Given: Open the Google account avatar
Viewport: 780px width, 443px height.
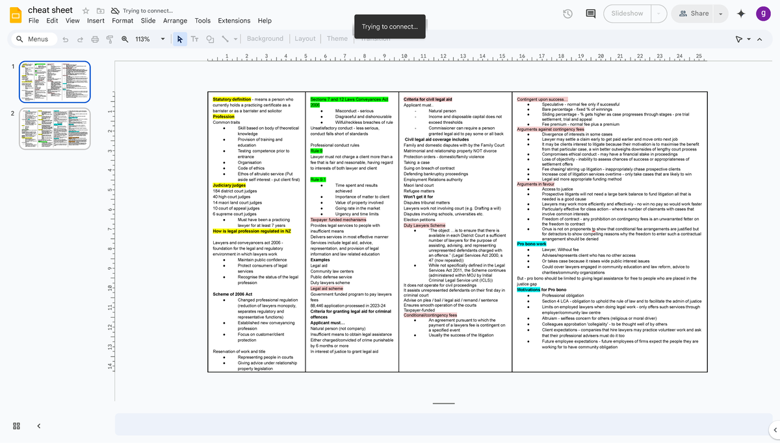Looking at the screenshot, I should (763, 14).
